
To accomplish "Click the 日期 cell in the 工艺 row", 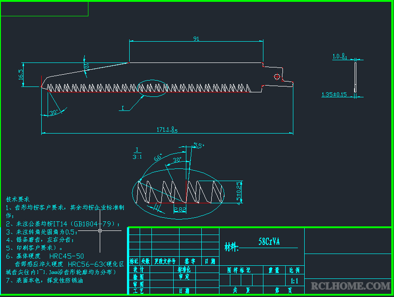I will pyautogui.click(x=184, y=291).
